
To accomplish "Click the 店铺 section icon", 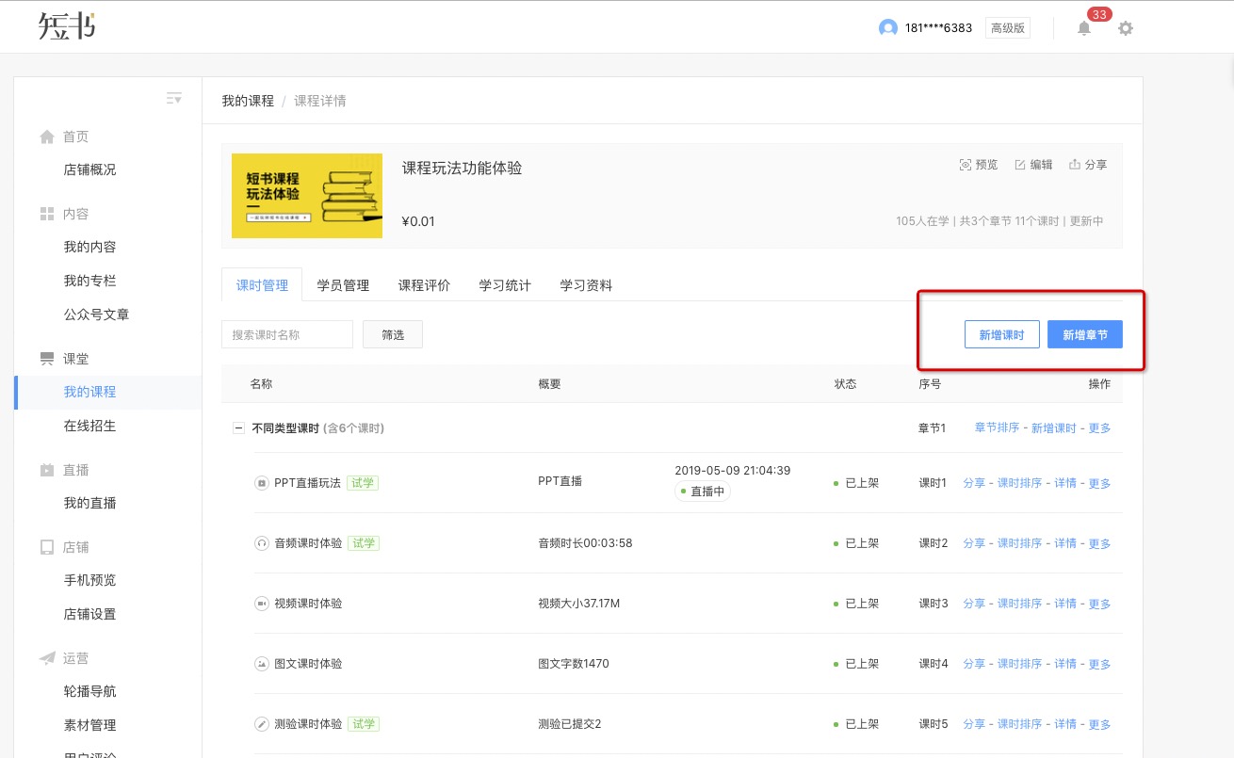I will (x=47, y=547).
